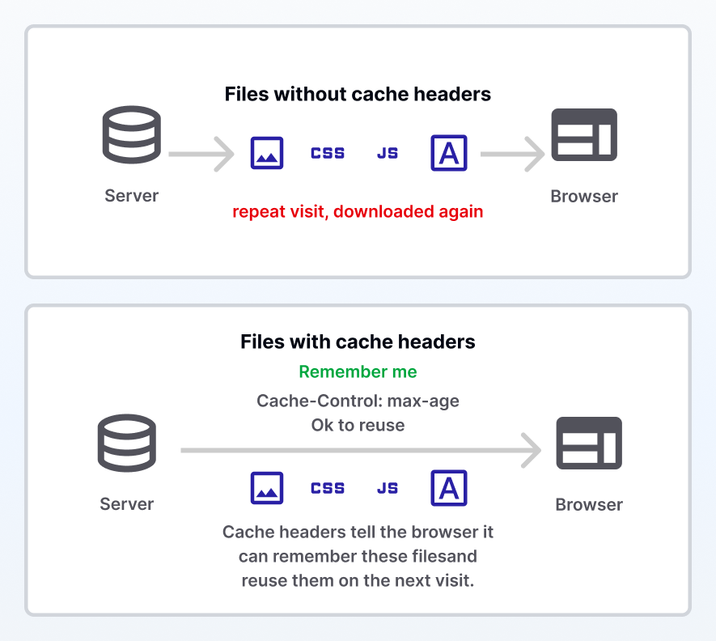Click the font file icon in top panel
The height and width of the screenshot is (641, 716).
(449, 153)
